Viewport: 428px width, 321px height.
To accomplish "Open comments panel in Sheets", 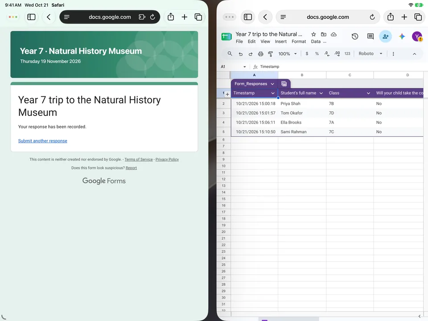I will (x=370, y=36).
